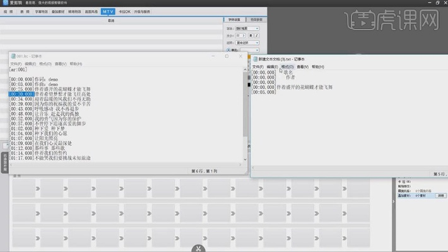This screenshot has width=448, height=252.
Task: Switch to the MTV tab
Action: point(108,11)
